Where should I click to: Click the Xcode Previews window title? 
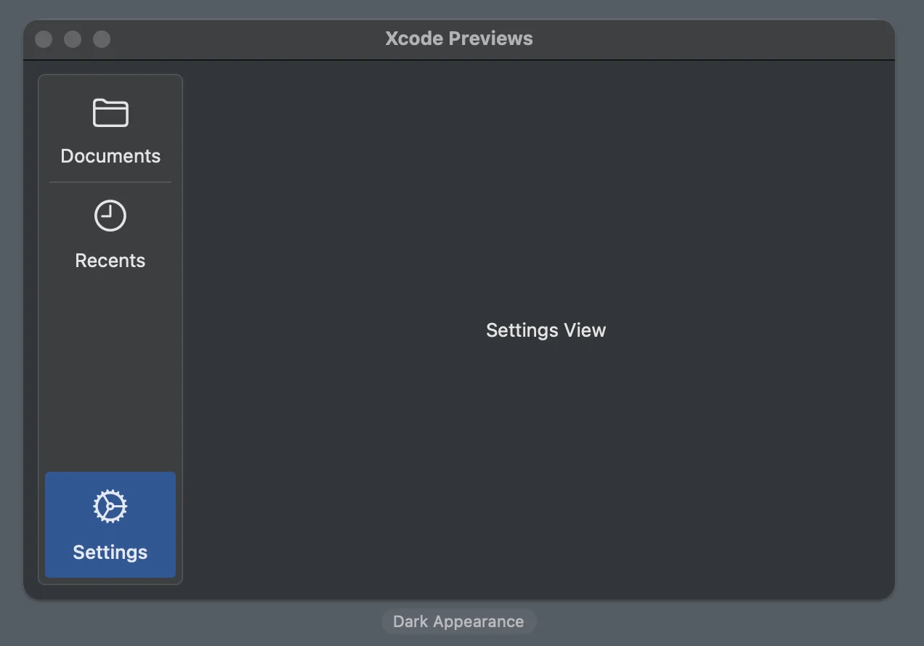[x=458, y=38]
